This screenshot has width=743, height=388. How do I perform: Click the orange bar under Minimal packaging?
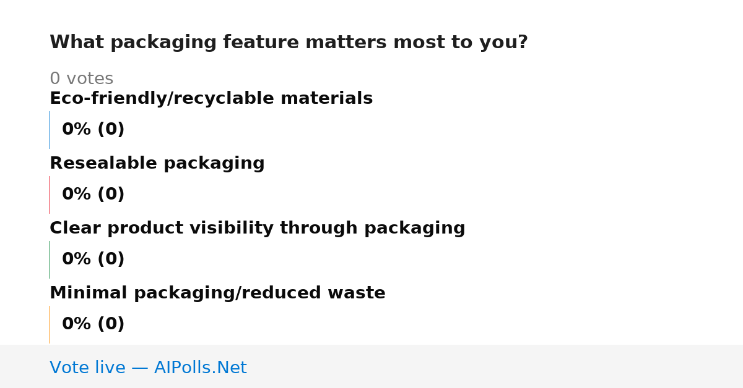click(x=50, y=324)
